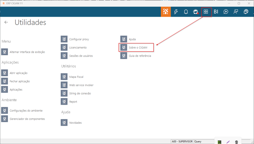The width and height of the screenshot is (254, 144).
Task: Click the tile icon beside Gerenciador de componentes
Action: [4, 119]
